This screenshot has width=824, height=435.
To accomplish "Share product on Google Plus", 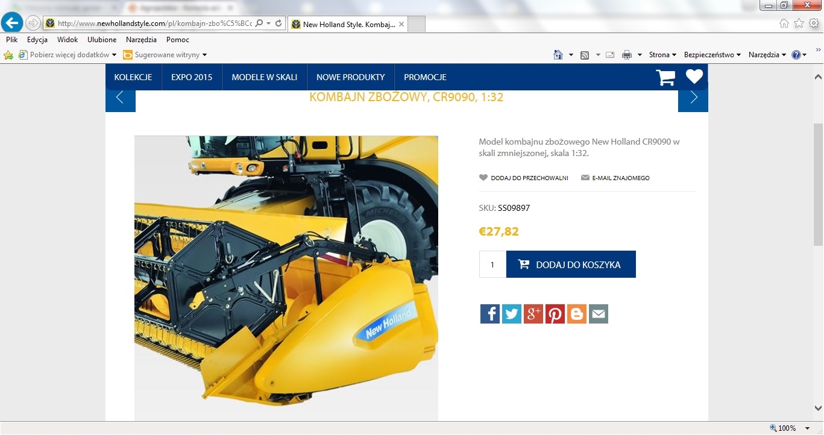I will tap(533, 314).
